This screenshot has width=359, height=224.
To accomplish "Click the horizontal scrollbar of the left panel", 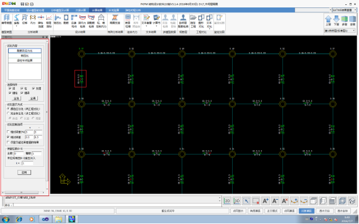I will click(x=23, y=192).
